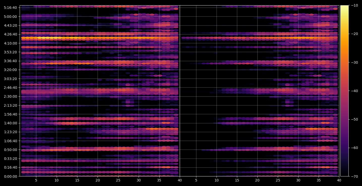The image size is (362, 186).
Task: Click x-axis label 15 under the left plot
Action: 77,180
